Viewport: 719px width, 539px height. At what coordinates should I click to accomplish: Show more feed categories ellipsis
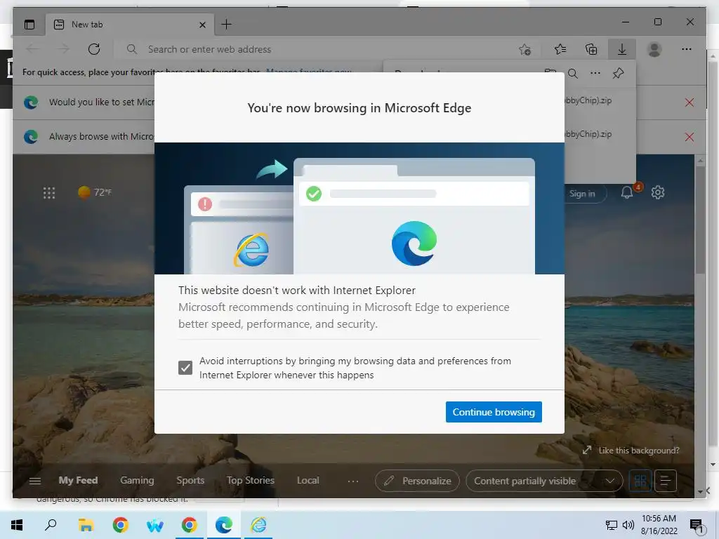point(353,481)
